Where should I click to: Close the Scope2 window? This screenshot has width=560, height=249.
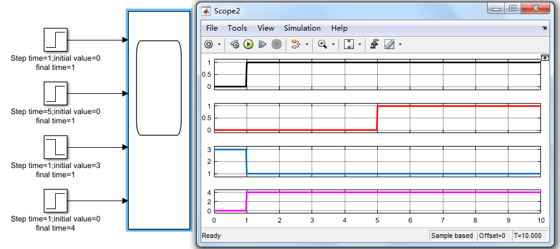535,9
